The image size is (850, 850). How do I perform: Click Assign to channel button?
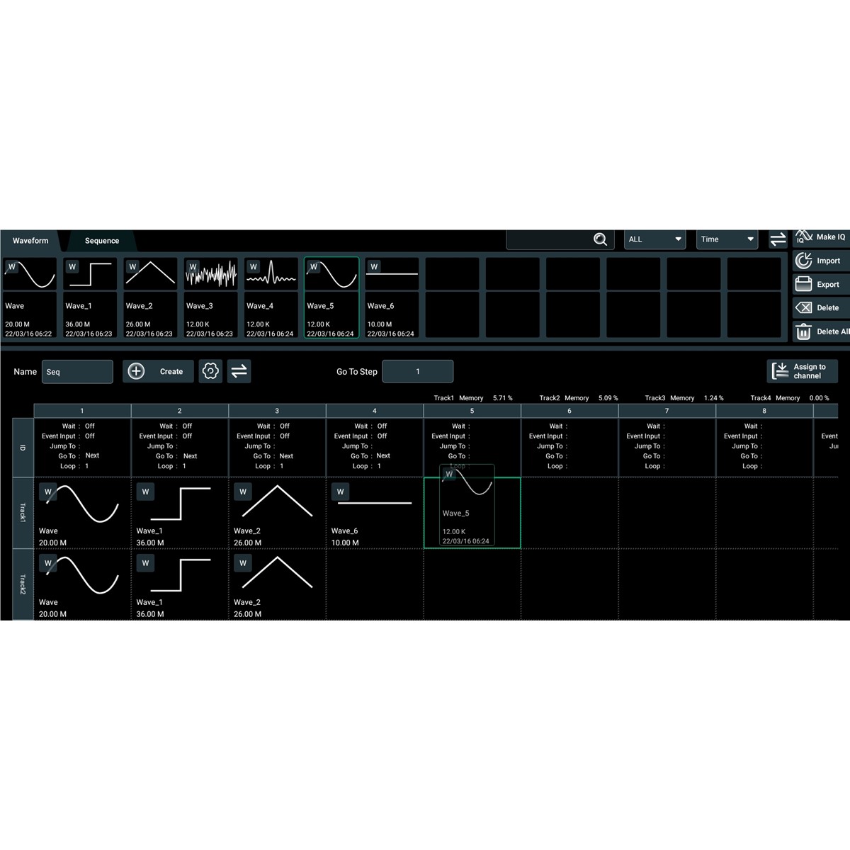(802, 371)
